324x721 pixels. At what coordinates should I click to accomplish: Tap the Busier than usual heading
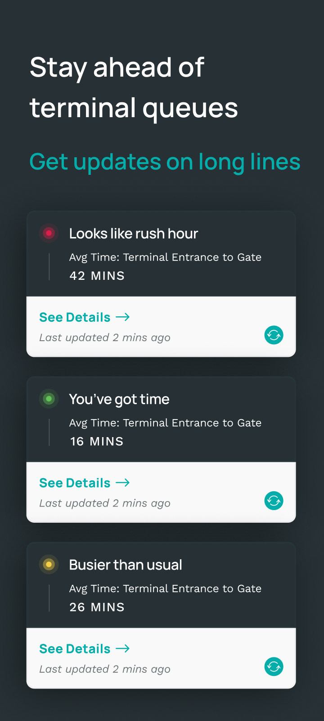click(126, 565)
